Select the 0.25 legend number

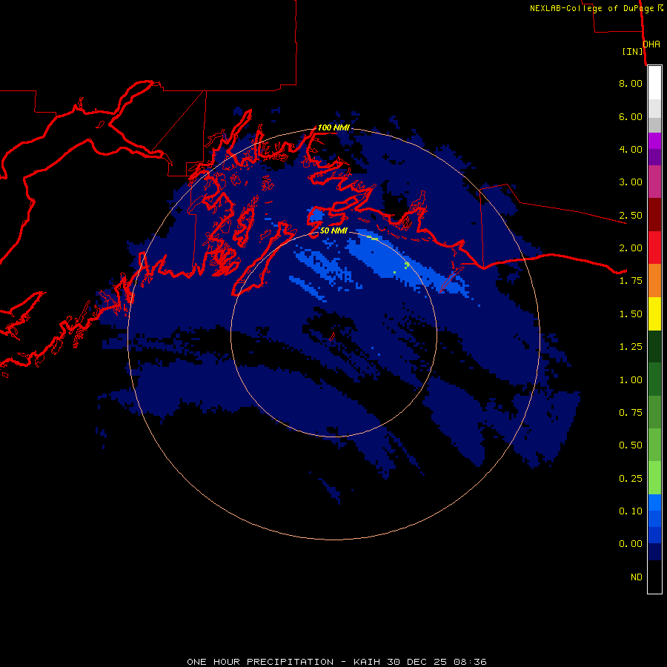[631, 479]
